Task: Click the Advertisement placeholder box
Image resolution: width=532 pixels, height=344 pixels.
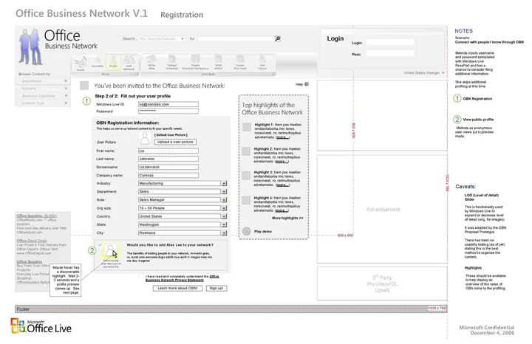Action: [382, 209]
